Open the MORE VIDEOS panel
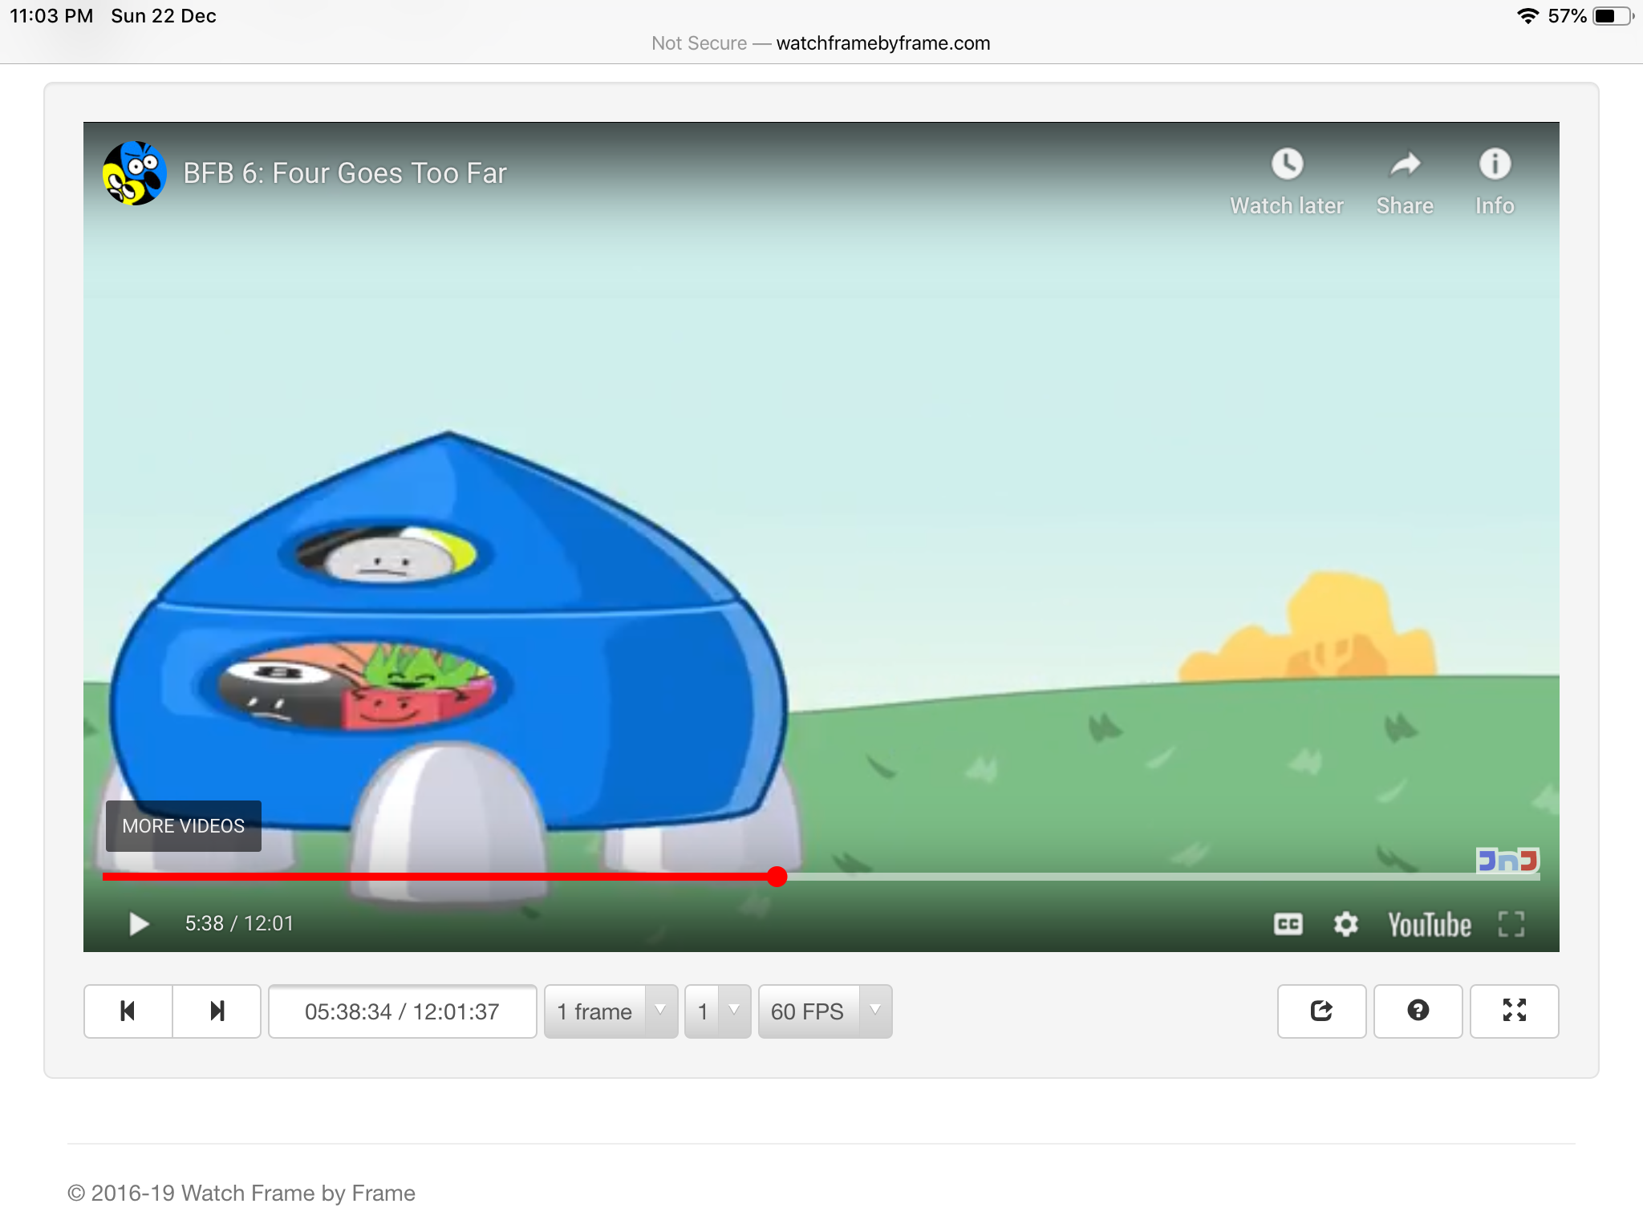Screen dimensions: 1643x1232 [184, 826]
